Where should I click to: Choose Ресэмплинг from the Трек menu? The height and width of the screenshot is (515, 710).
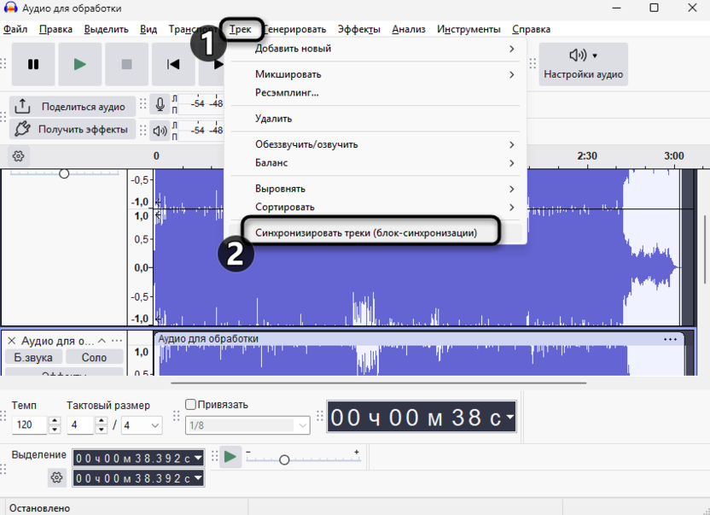(x=287, y=92)
